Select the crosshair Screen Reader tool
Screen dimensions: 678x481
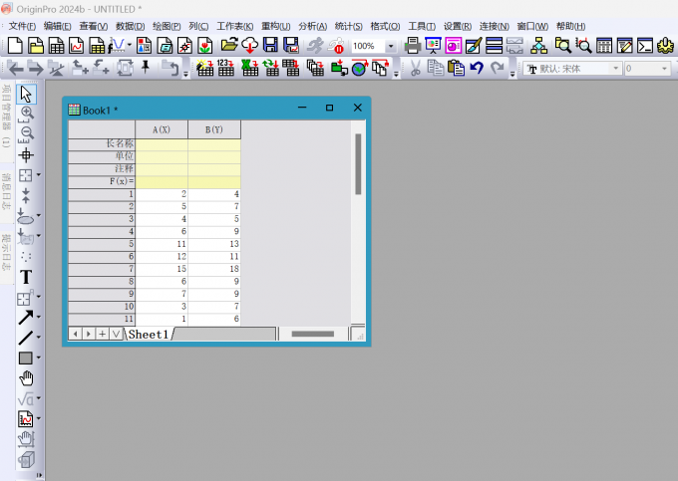click(26, 155)
